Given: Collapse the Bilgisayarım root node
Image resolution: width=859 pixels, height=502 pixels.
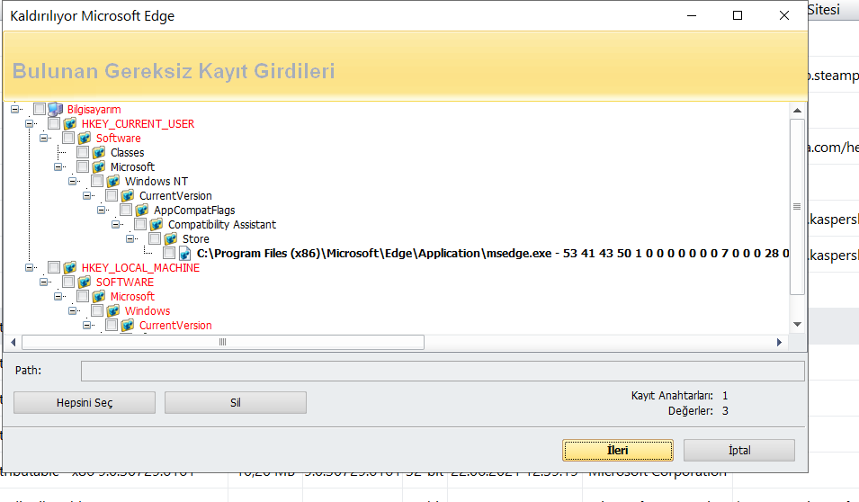Looking at the screenshot, I should tap(14, 109).
